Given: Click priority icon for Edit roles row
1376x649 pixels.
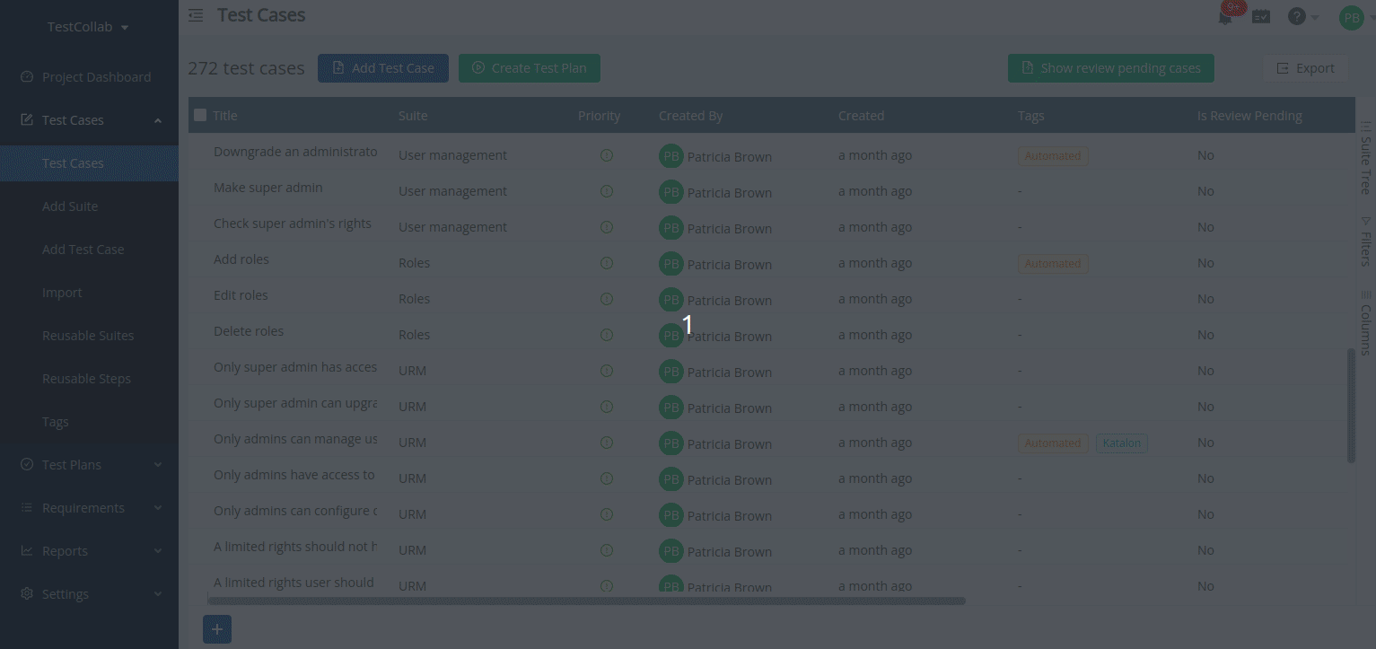Looking at the screenshot, I should 606,299.
